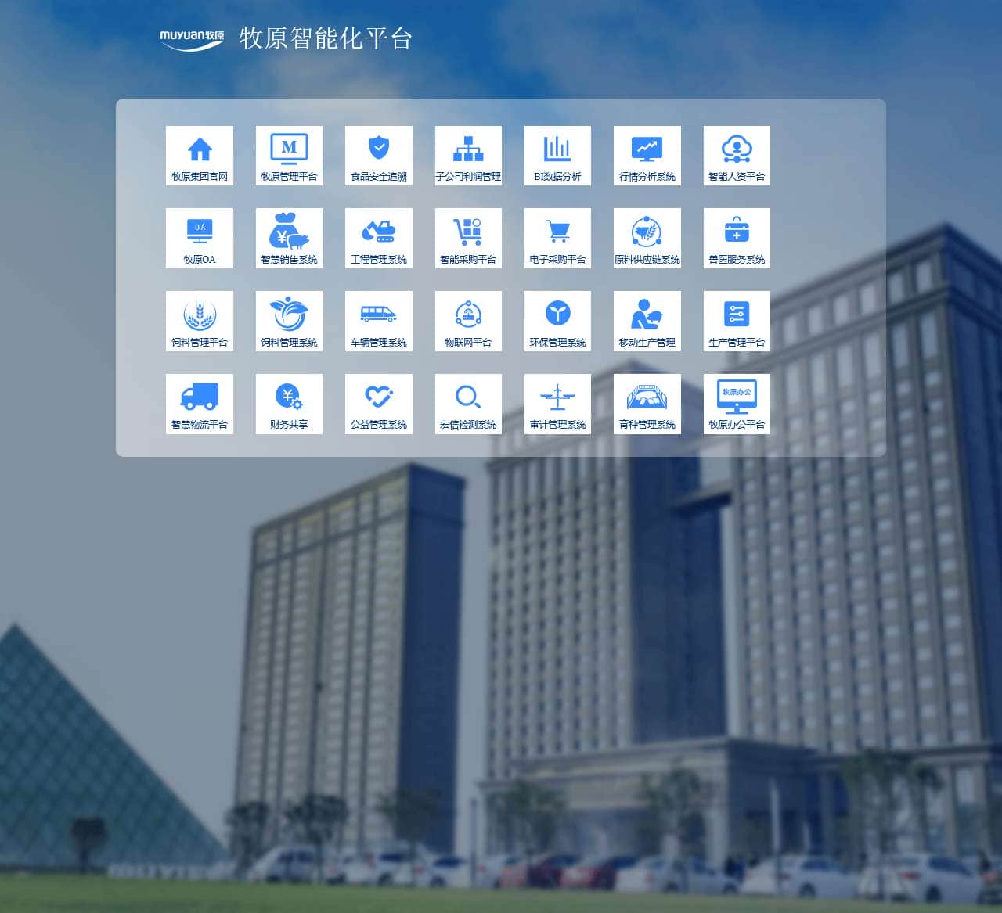The width and height of the screenshot is (1002, 913).
Task: Select 环保管理系统 tile
Action: point(557,321)
